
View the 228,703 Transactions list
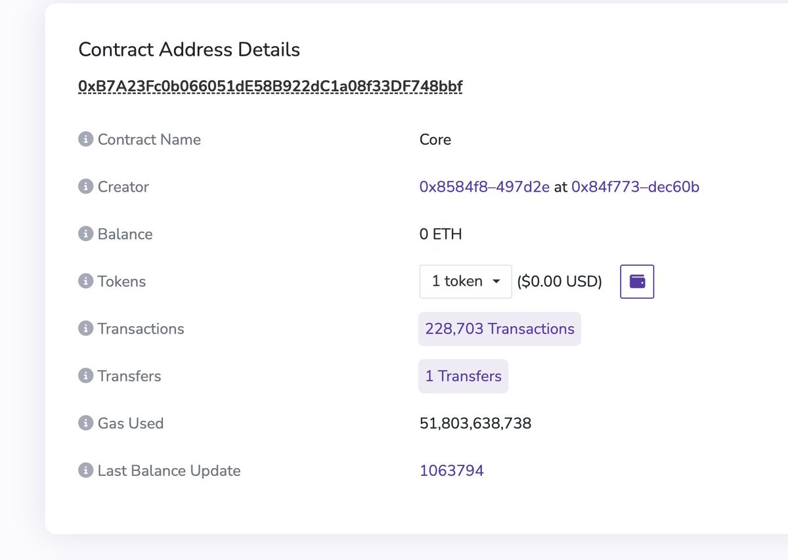coord(500,329)
